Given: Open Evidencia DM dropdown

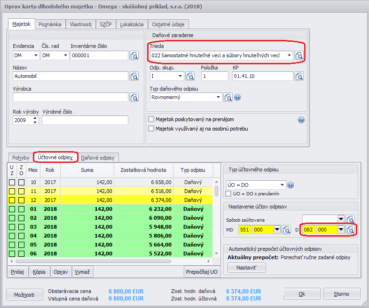Looking at the screenshot, I should tap(36, 55).
